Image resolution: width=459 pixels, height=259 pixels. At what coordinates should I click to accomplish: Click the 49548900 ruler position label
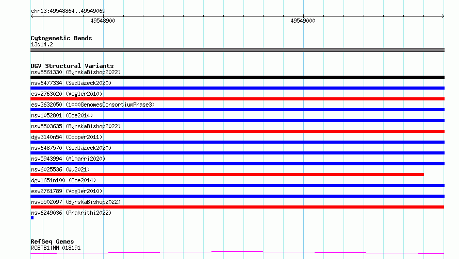click(x=103, y=21)
